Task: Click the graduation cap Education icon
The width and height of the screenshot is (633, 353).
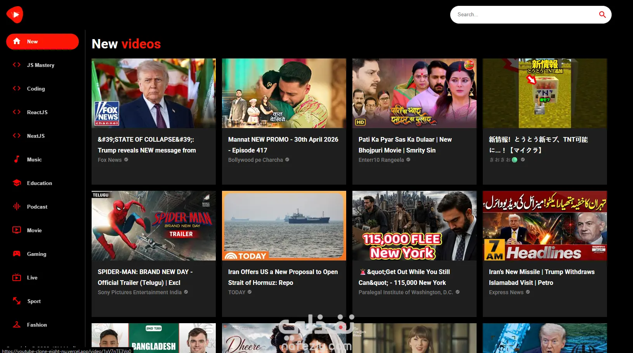Action: [x=17, y=183]
